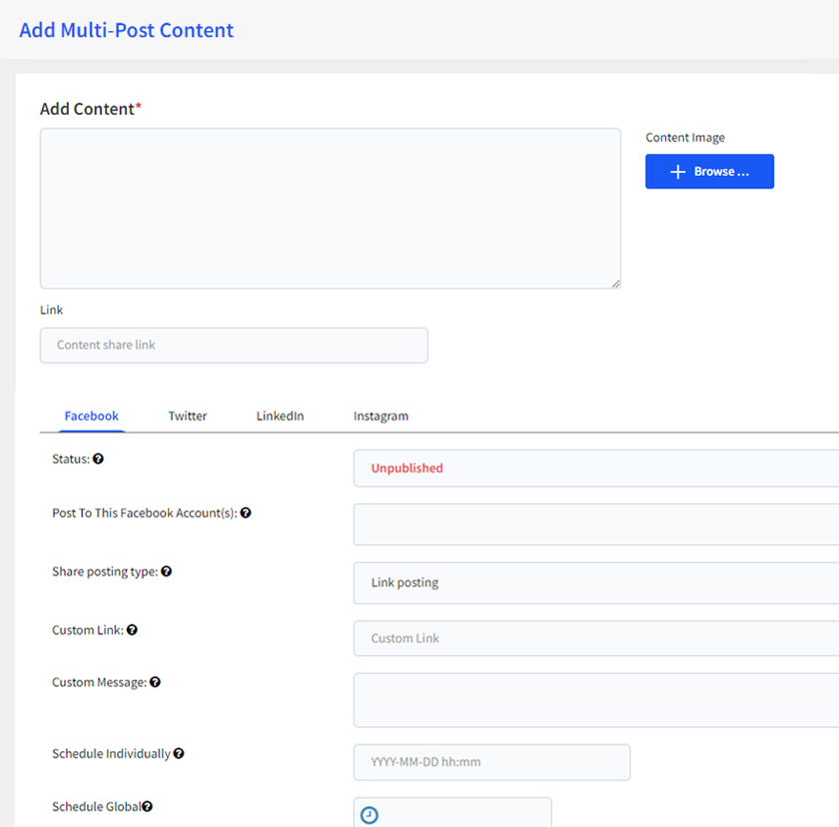Screen dimensions: 839x827
Task: Click the Schedule Global help icon
Action: tap(147, 807)
